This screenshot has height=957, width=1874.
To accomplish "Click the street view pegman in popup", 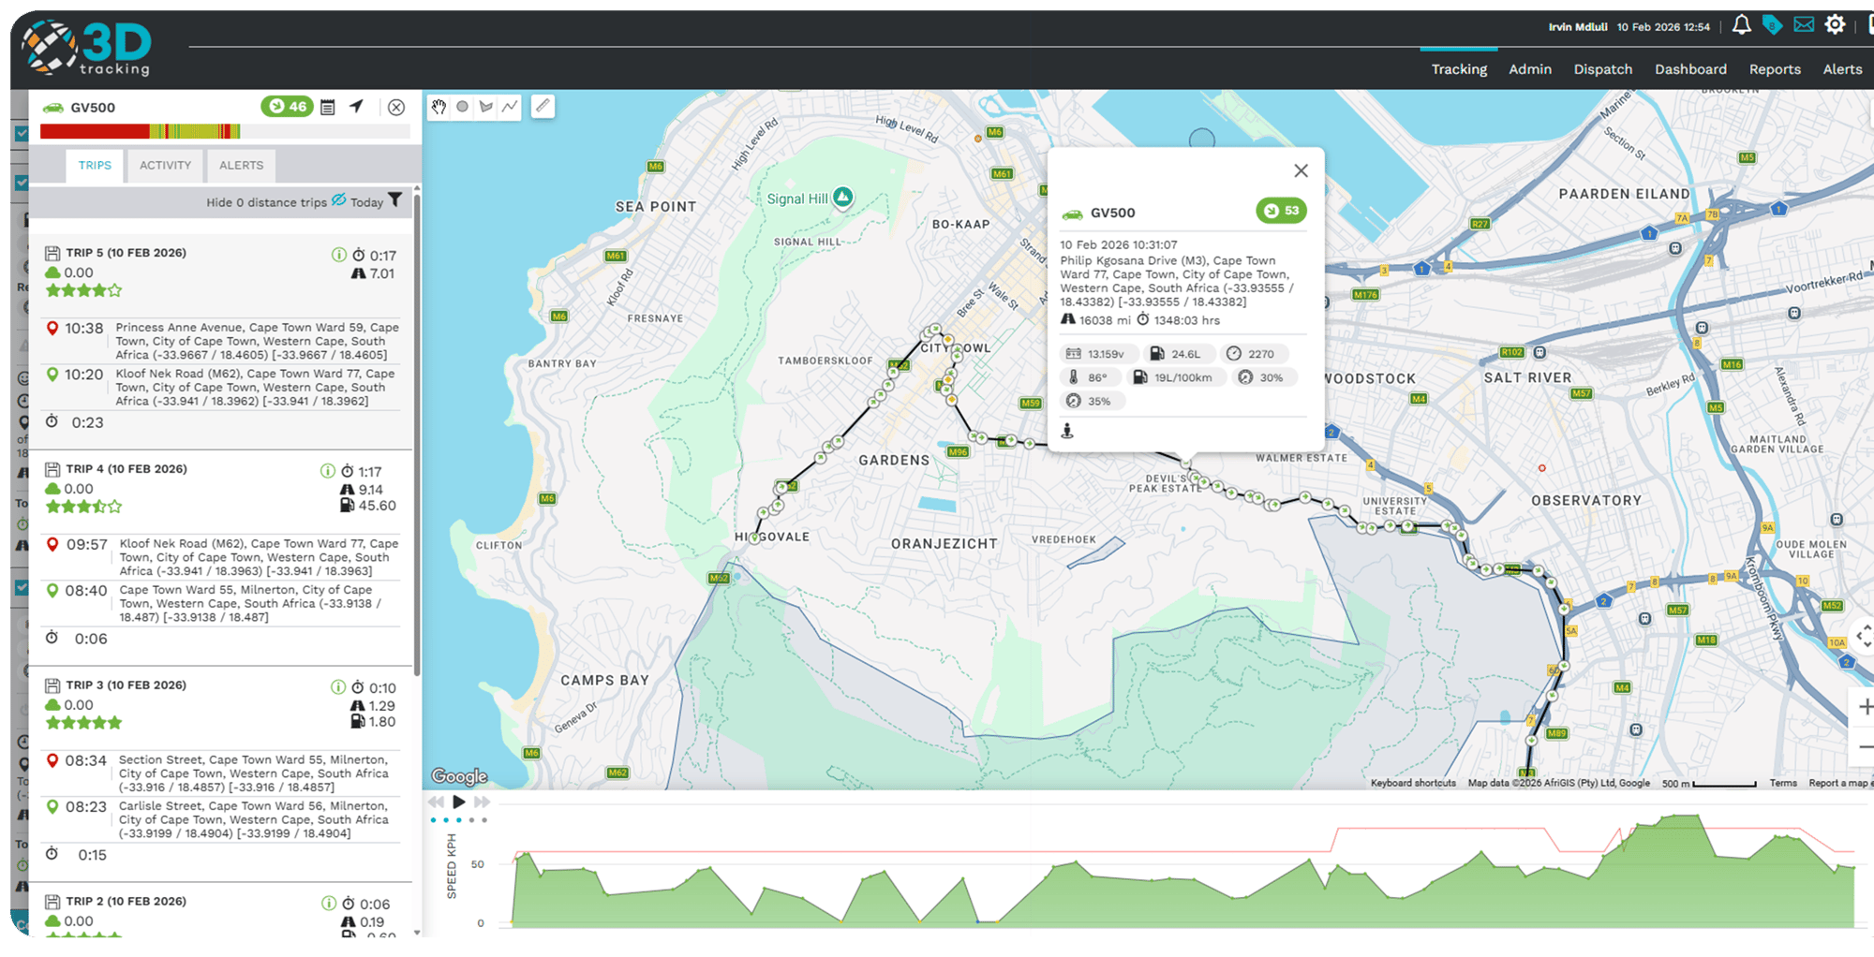I will [1067, 431].
